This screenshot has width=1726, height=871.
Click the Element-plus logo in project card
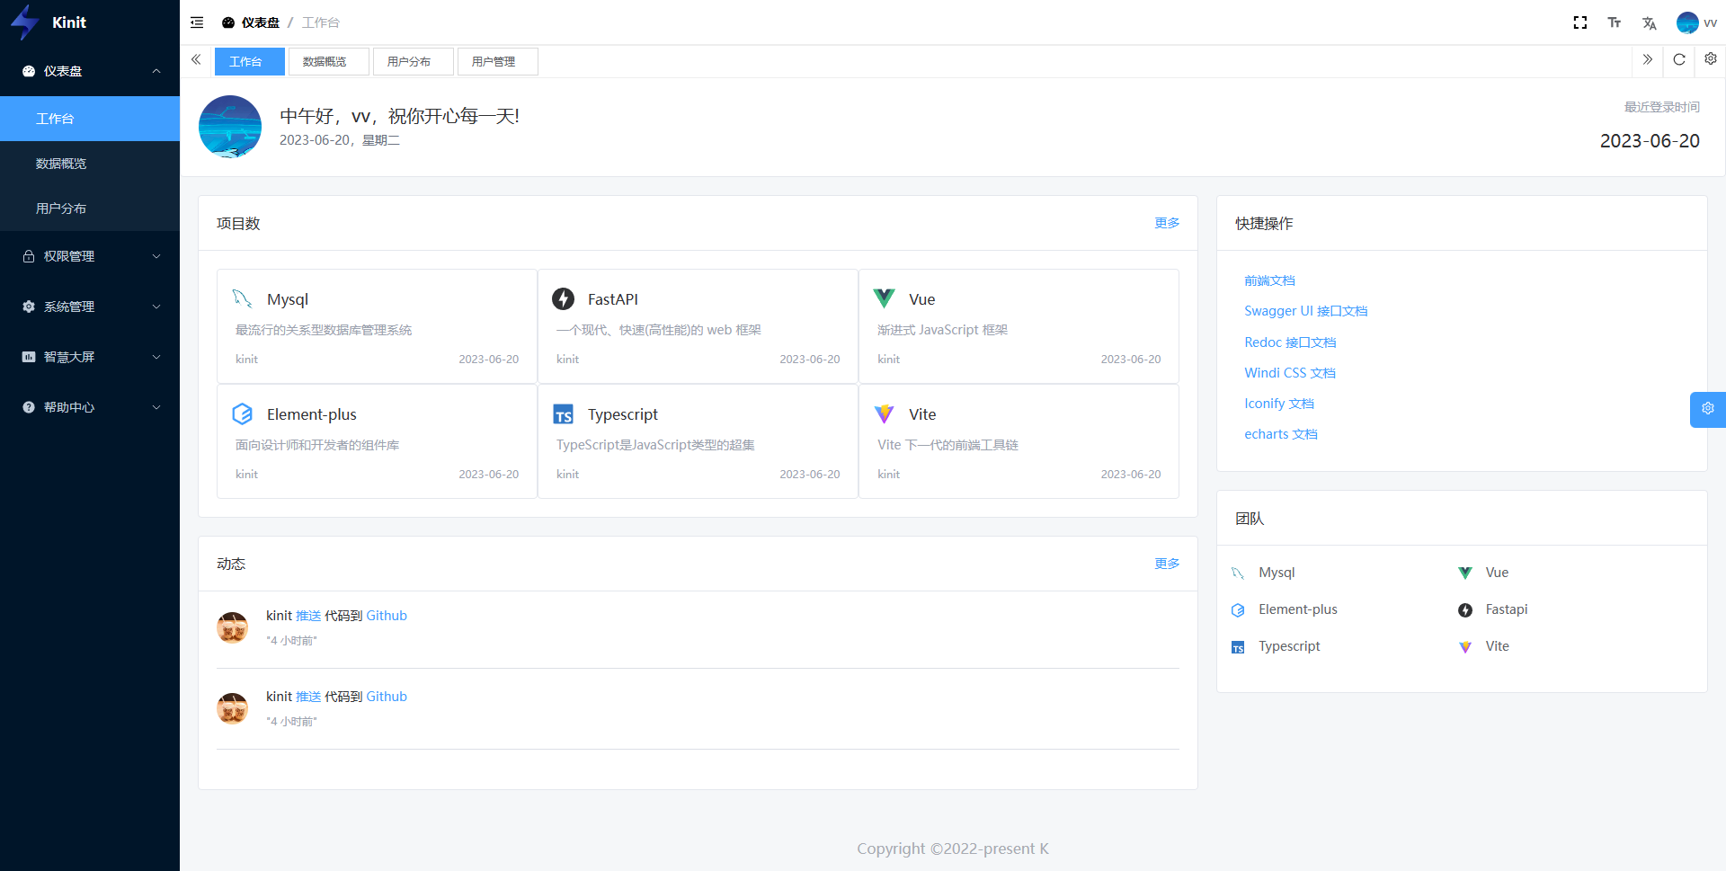pos(243,413)
